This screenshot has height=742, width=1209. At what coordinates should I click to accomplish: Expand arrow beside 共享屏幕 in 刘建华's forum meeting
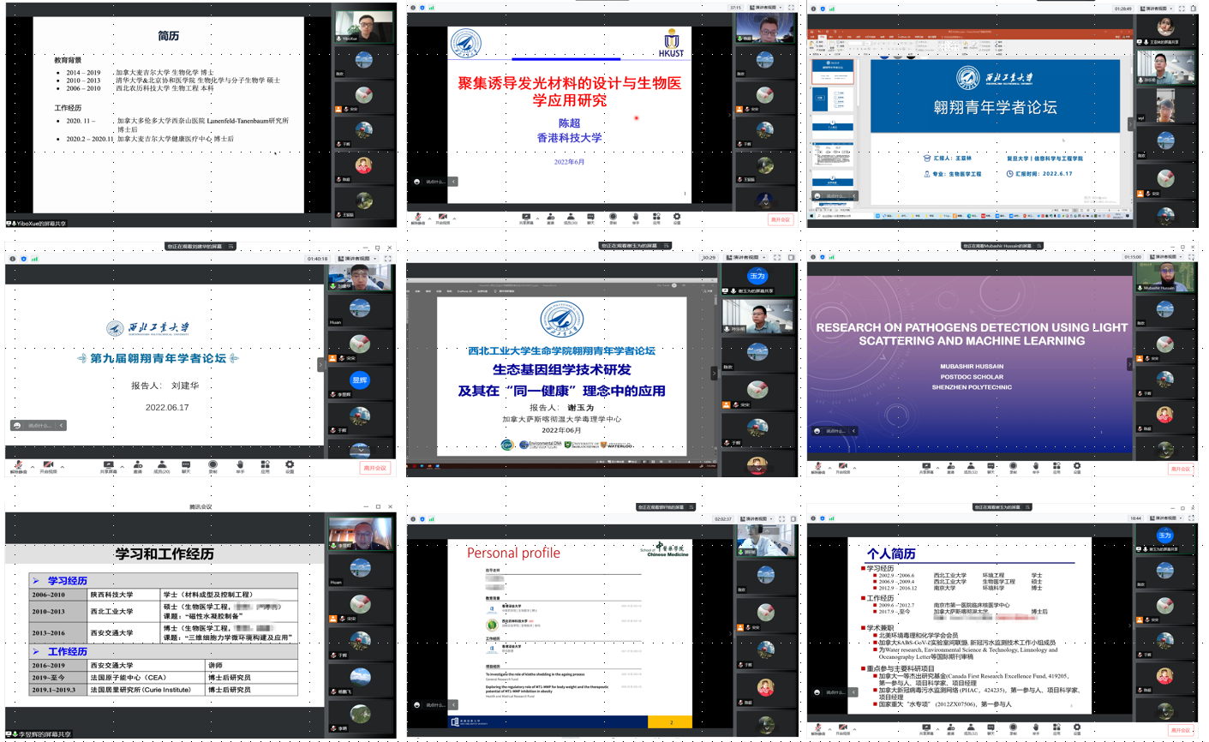click(123, 467)
